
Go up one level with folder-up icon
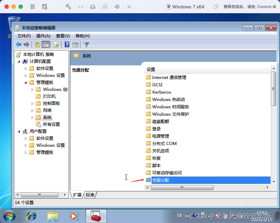37,44
